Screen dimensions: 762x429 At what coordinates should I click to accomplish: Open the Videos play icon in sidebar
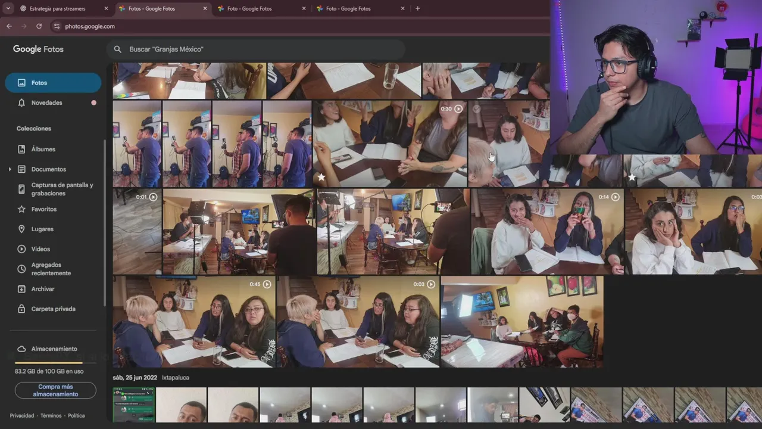pyautogui.click(x=21, y=249)
